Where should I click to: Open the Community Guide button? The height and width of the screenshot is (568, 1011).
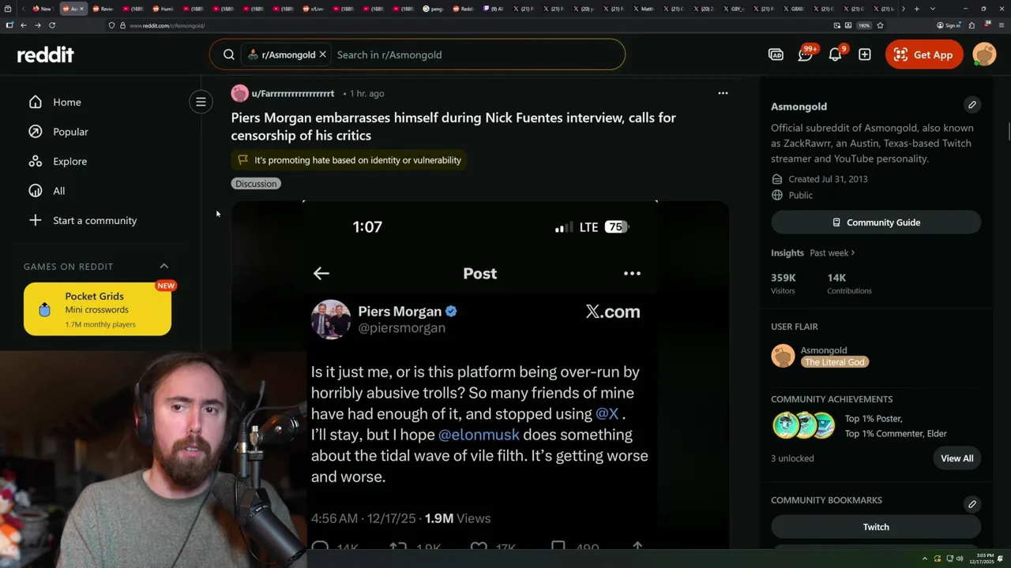pyautogui.click(x=876, y=222)
